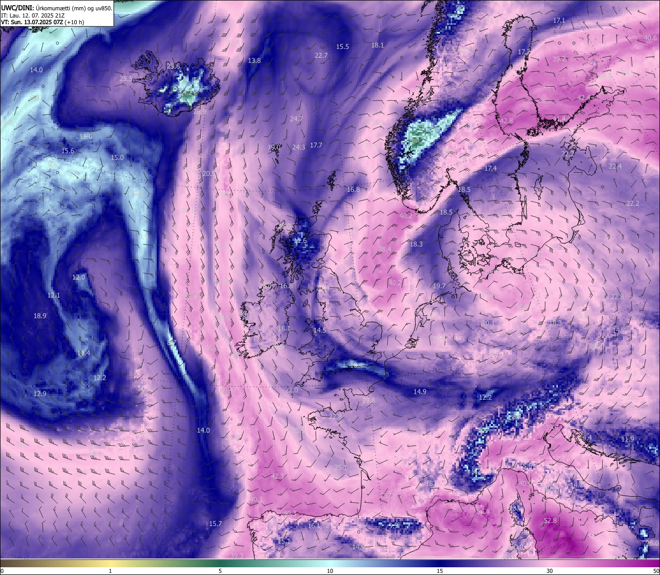Click the colour scale label 10
The image size is (660, 575).
click(x=330, y=571)
